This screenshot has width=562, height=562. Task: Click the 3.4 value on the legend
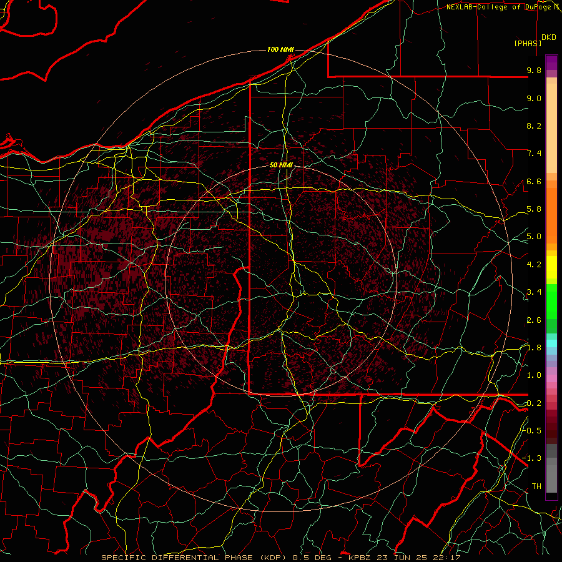534,292
